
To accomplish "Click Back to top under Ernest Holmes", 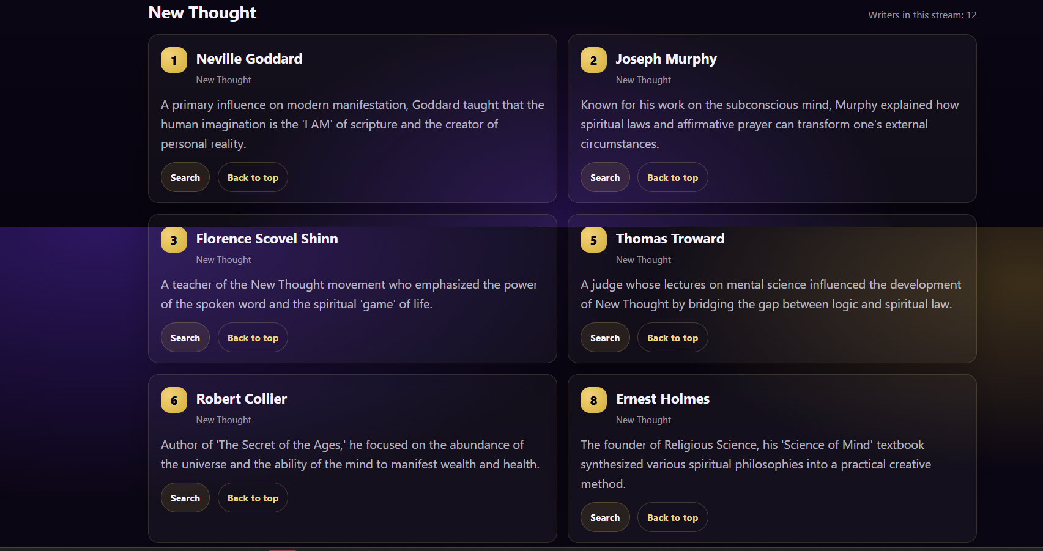I will 672,517.
